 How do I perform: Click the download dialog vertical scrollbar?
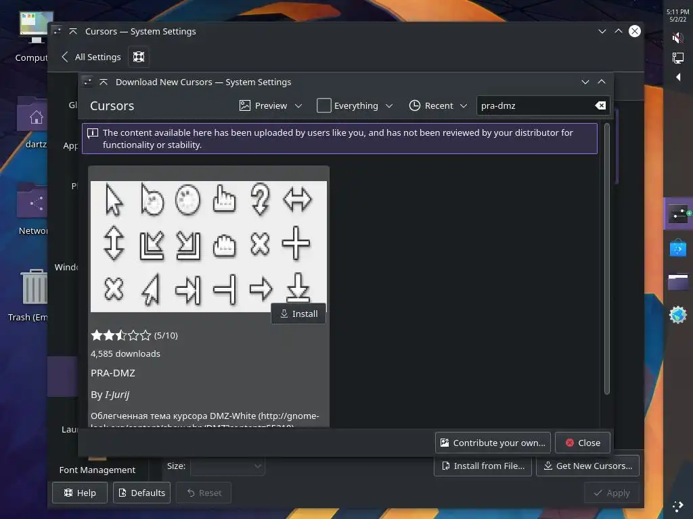(607, 259)
